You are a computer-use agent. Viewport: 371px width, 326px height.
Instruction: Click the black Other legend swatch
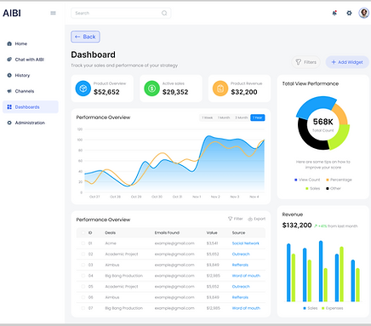pyautogui.click(x=328, y=188)
